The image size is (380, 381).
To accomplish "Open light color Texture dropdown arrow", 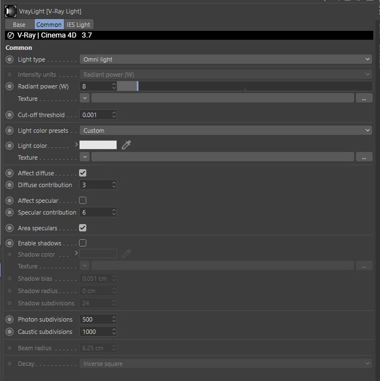I will [85, 157].
